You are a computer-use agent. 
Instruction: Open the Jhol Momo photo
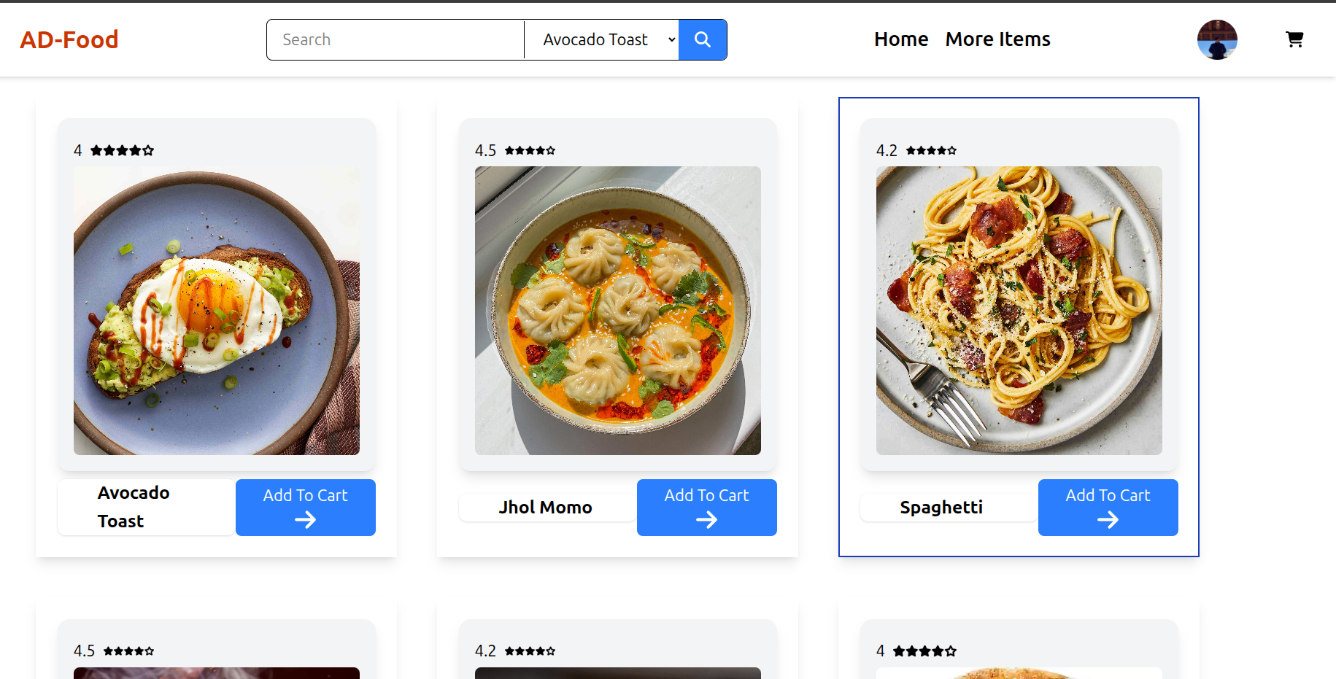coord(618,311)
